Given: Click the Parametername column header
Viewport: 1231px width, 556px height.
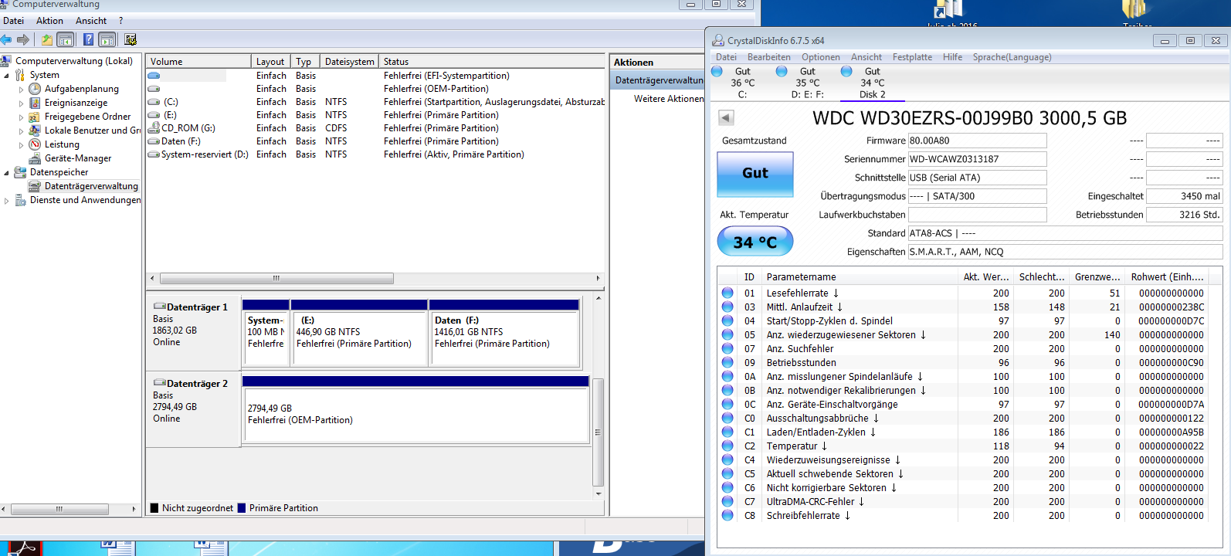Looking at the screenshot, I should point(860,276).
